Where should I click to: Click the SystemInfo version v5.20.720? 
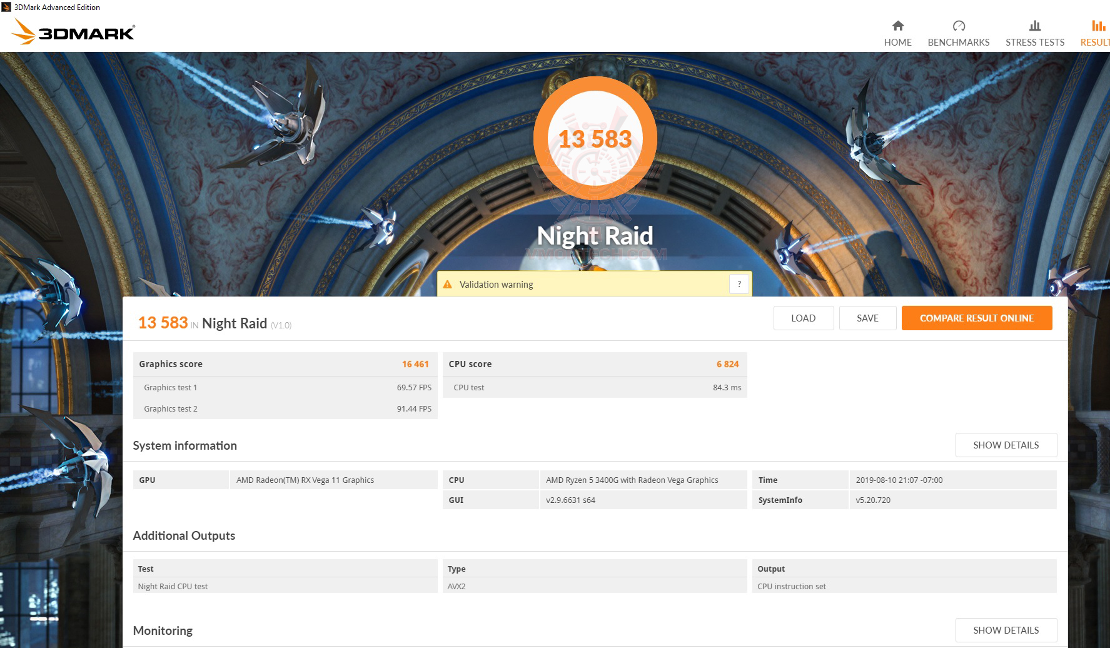point(873,500)
